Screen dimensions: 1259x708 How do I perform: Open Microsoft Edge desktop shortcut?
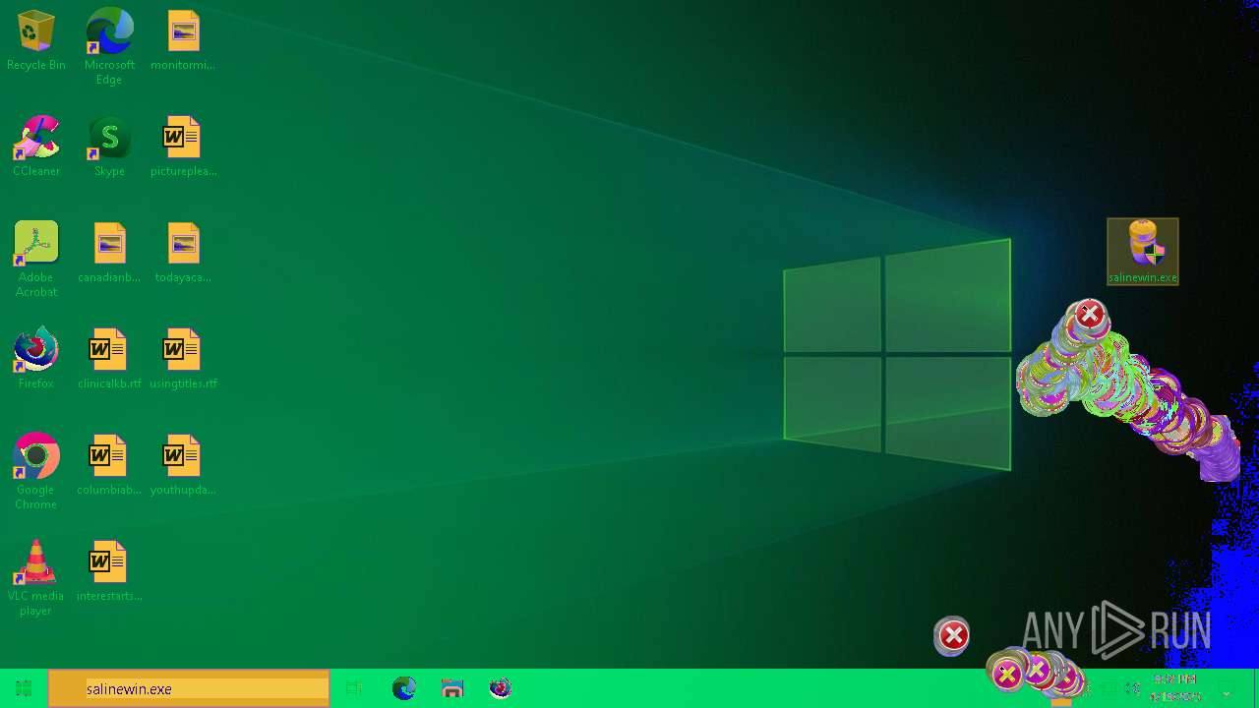point(109,47)
